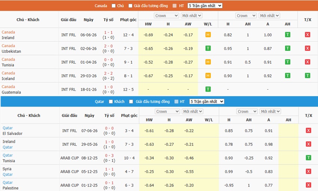
Task: Click date 06-06-26 in Canada table
Action: [88, 35]
